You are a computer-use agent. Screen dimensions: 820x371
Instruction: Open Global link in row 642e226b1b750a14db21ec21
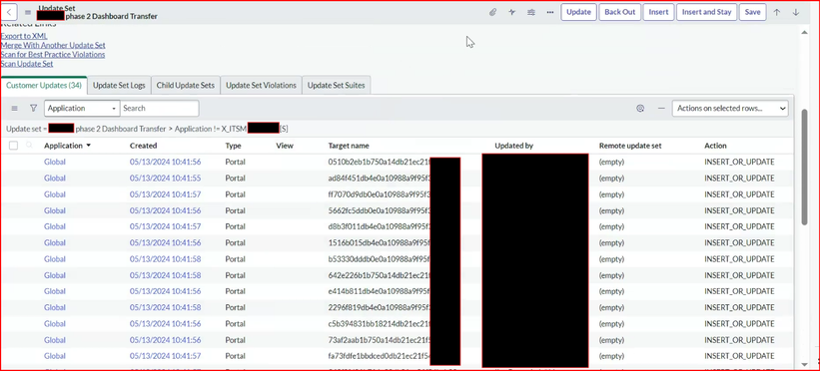[55, 275]
